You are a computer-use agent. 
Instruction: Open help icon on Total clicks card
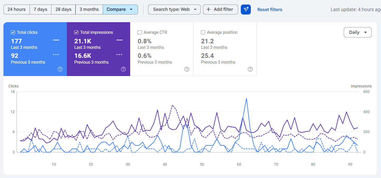coord(60,69)
